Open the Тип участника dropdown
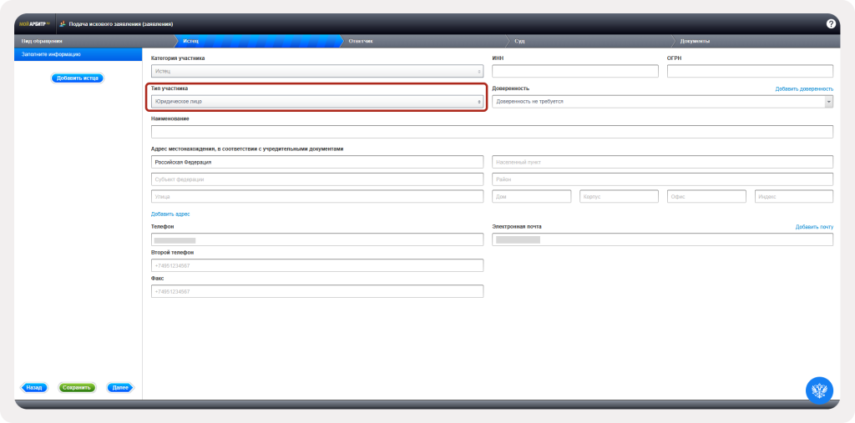This screenshot has height=423, width=855. [317, 102]
